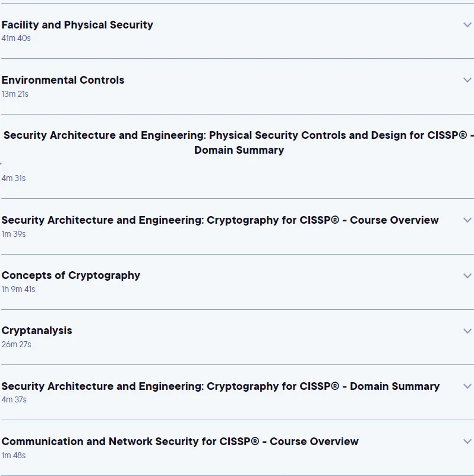Screen dimensions: 474x476
Task: Expand the Cryptanalysis section chevron
Action: pos(467,331)
